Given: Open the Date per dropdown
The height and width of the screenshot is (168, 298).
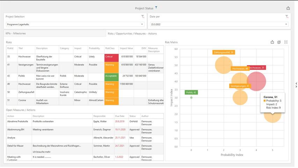Looking at the screenshot, I should click(x=286, y=24).
